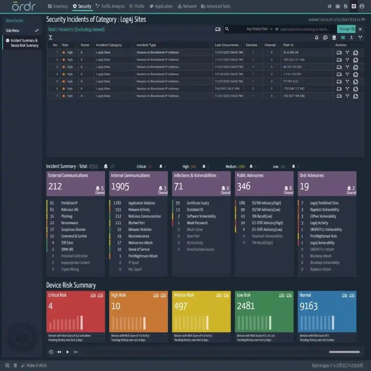Open device view action for peer 31.4.242.28

[339, 53]
